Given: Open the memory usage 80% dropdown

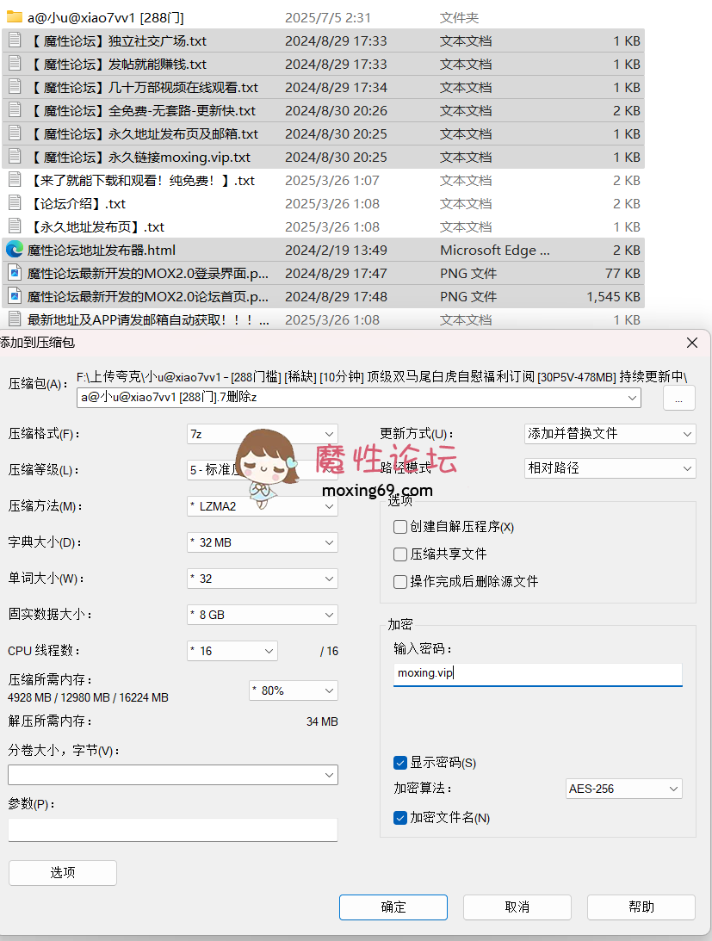Looking at the screenshot, I should click(328, 690).
